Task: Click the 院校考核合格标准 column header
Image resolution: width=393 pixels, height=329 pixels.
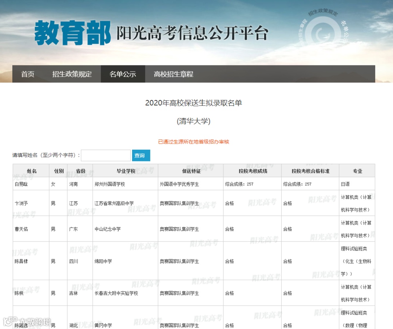Action: tap(310, 171)
